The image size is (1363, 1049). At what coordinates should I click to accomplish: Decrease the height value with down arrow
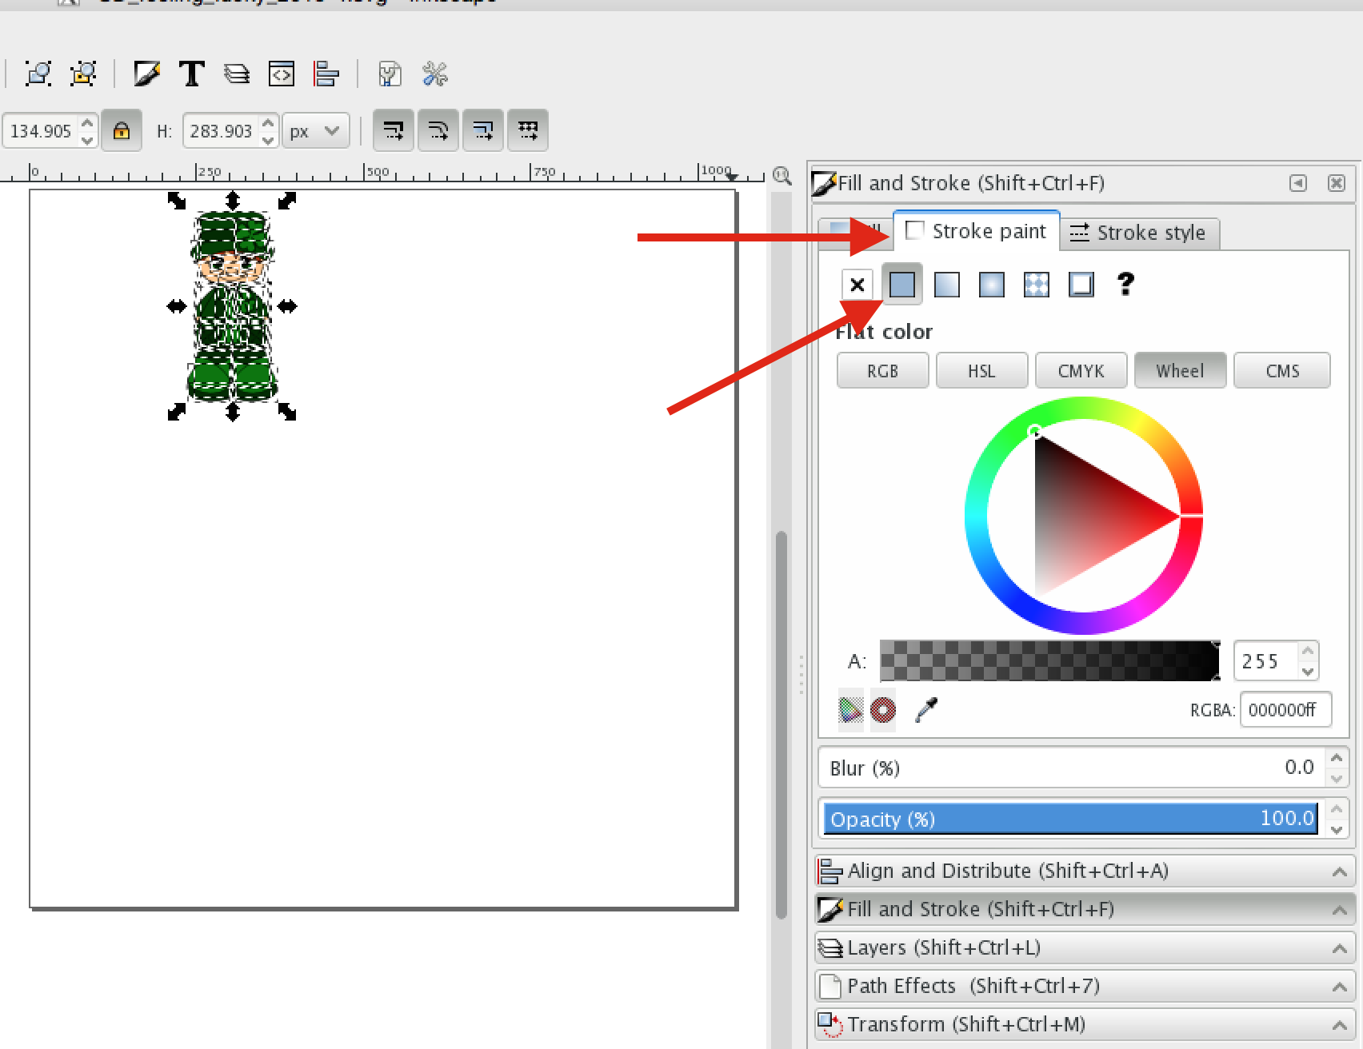pos(269,140)
